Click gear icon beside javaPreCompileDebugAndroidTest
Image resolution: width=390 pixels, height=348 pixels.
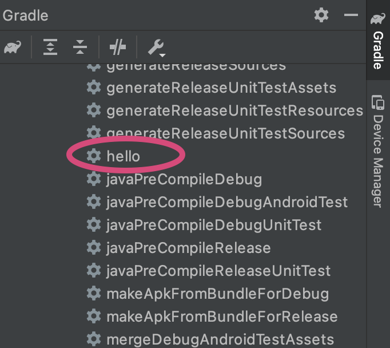point(93,202)
